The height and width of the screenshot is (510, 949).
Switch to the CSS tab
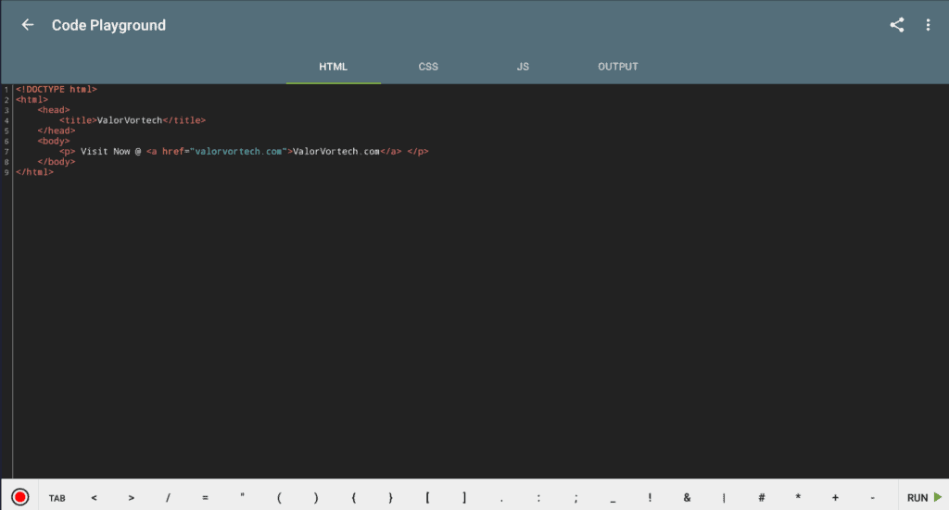(x=428, y=67)
